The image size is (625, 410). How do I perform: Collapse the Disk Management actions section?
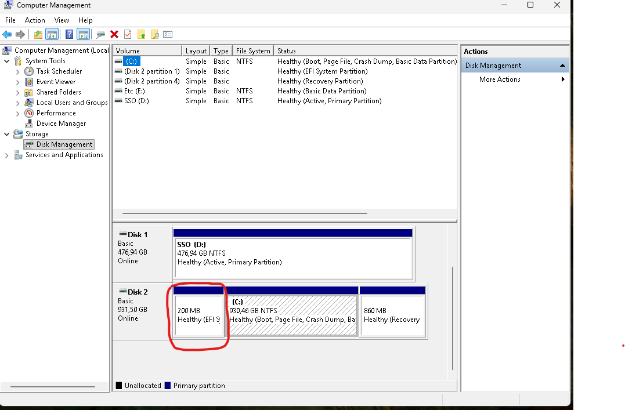562,66
